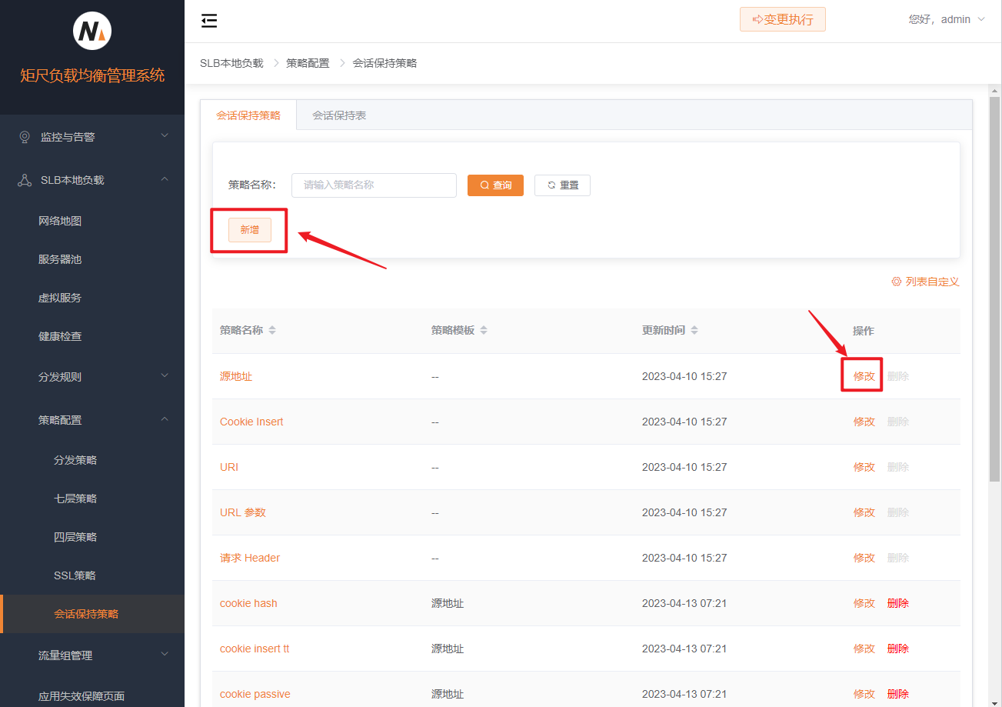Click the 新增 button
Screen dimensions: 1002x707
pos(250,229)
